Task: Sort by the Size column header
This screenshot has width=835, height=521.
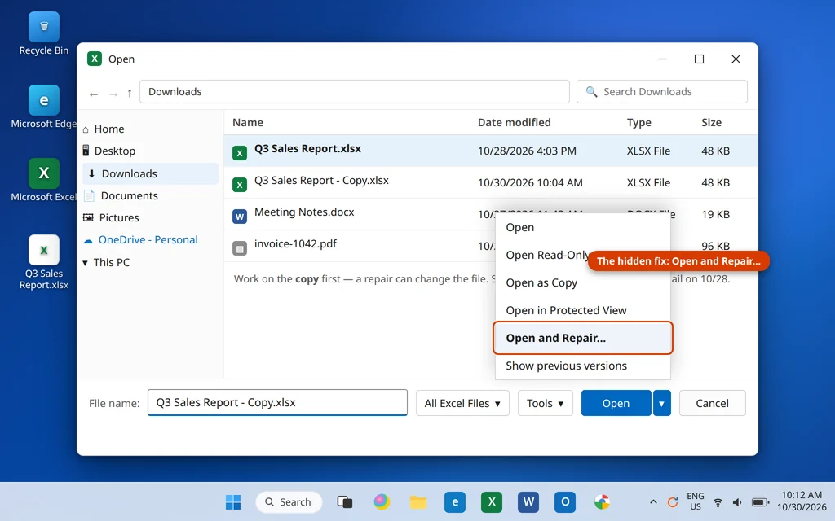Action: [711, 122]
